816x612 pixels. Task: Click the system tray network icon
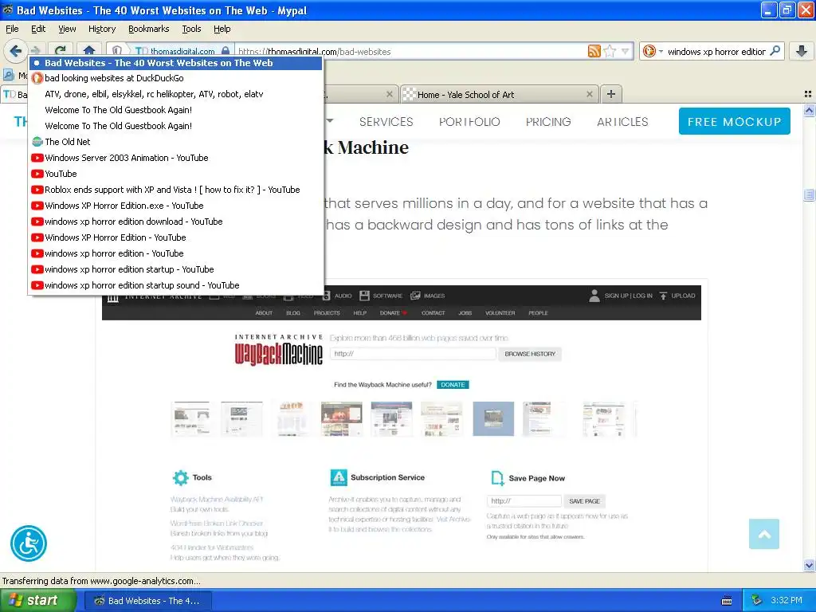[x=757, y=601]
